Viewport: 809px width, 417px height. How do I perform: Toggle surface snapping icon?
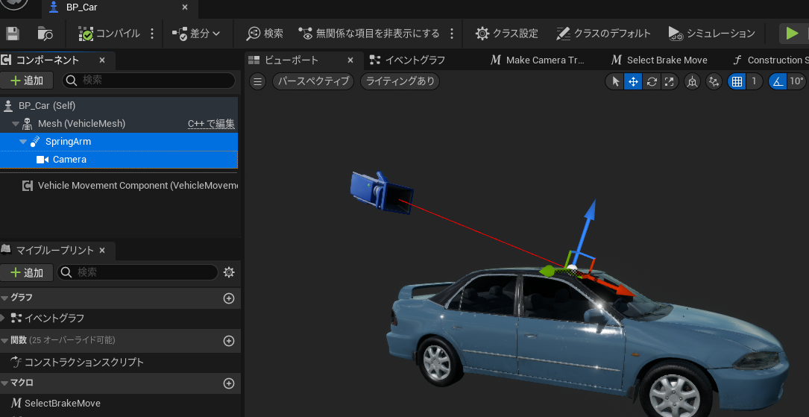click(714, 81)
